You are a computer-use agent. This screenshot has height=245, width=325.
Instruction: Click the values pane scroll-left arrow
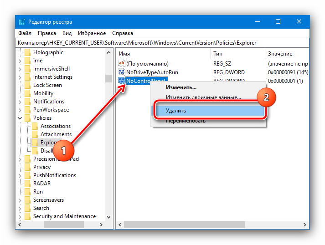(120, 225)
